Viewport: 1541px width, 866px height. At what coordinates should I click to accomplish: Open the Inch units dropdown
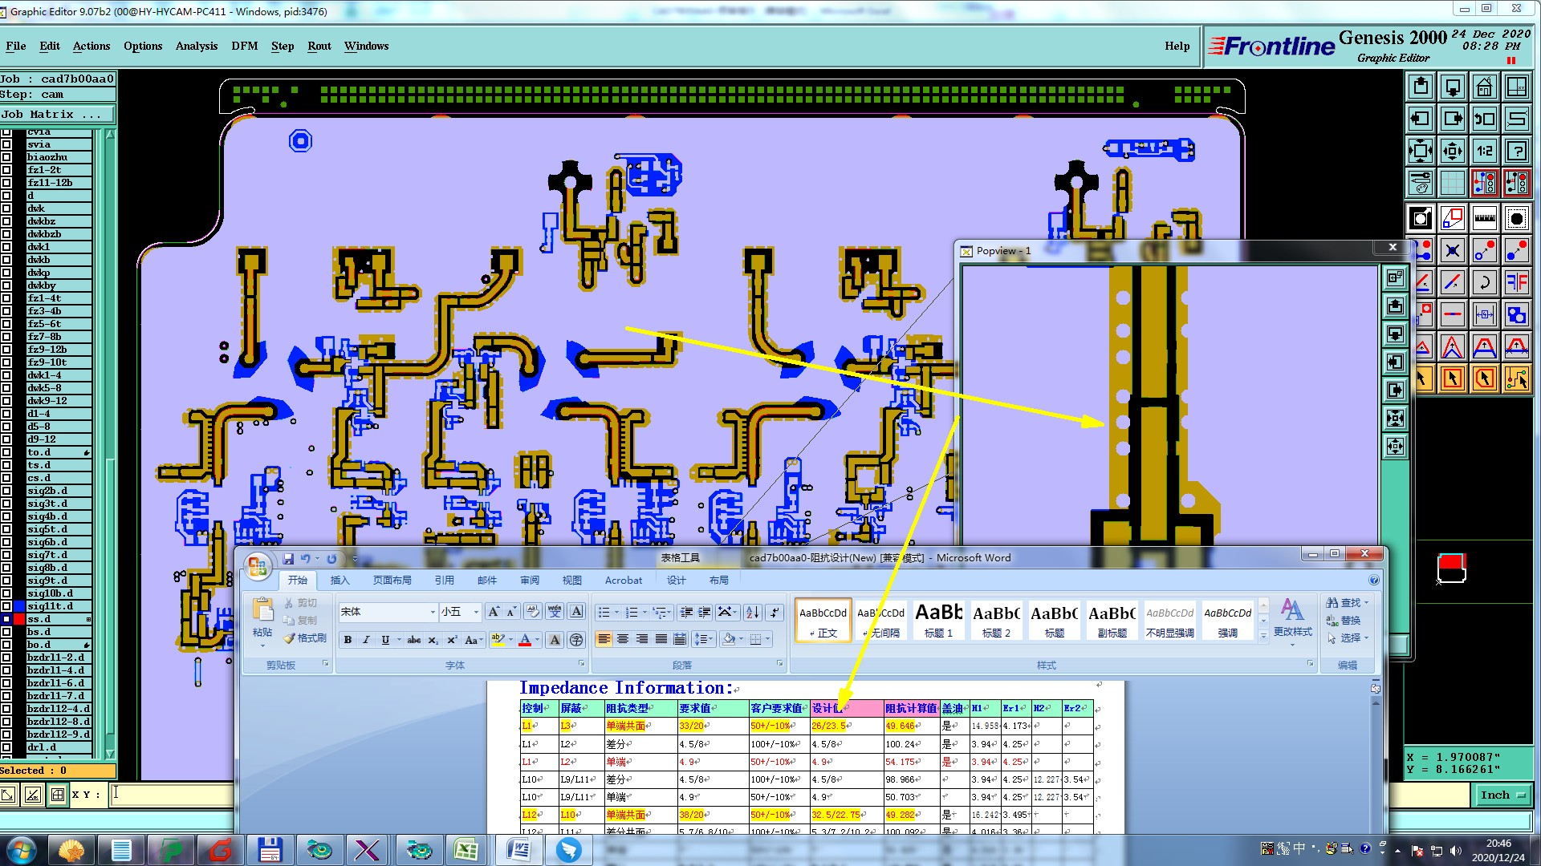click(1502, 795)
